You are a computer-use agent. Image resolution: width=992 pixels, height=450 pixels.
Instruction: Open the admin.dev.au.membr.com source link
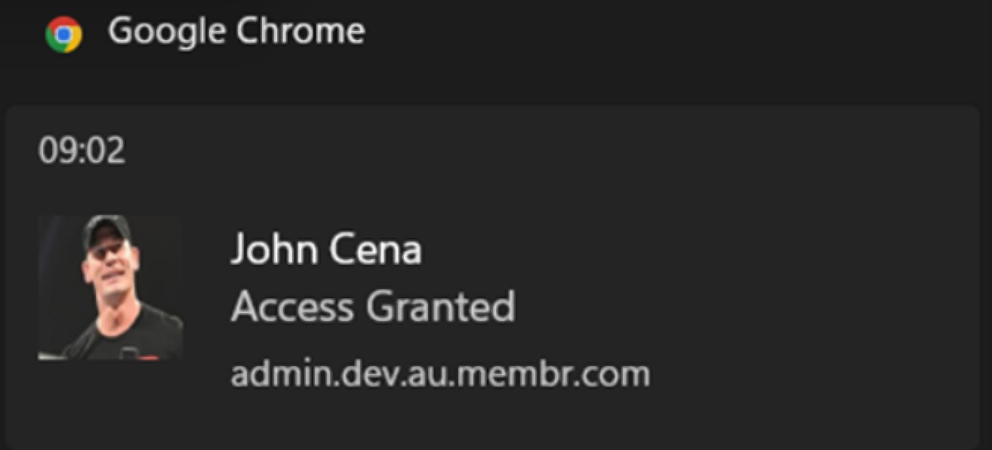(x=440, y=374)
